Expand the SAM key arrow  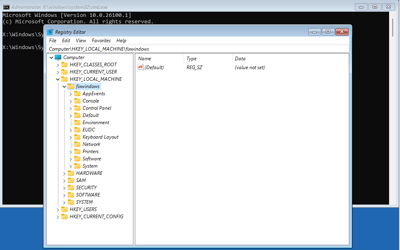(64, 181)
